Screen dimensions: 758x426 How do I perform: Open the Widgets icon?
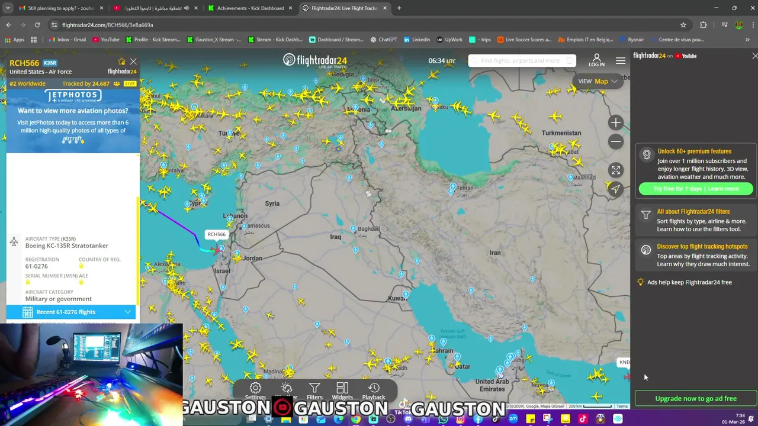342,388
